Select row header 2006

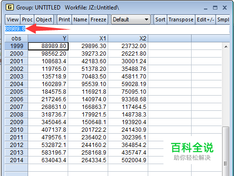(x=16, y=99)
